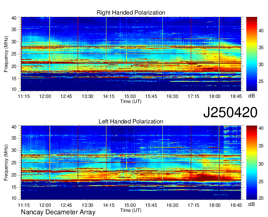Image resolution: width=268 pixels, height=217 pixels.
Task: Click the left-handed polarization spectrogram
Action: (x=131, y=163)
